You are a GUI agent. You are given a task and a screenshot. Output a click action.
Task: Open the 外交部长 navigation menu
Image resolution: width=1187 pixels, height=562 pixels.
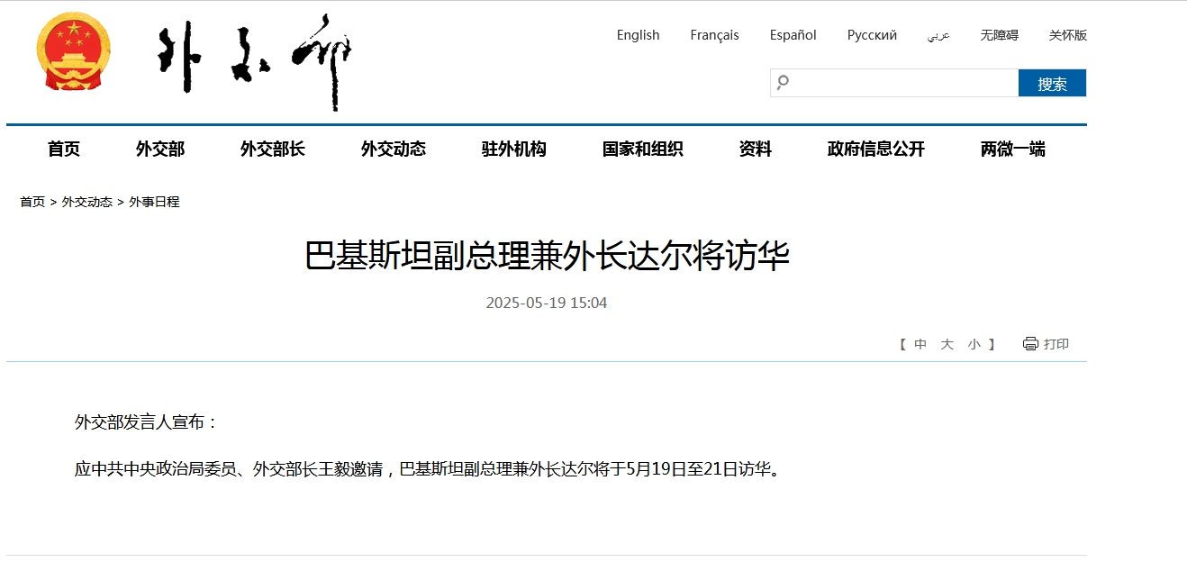coord(272,150)
